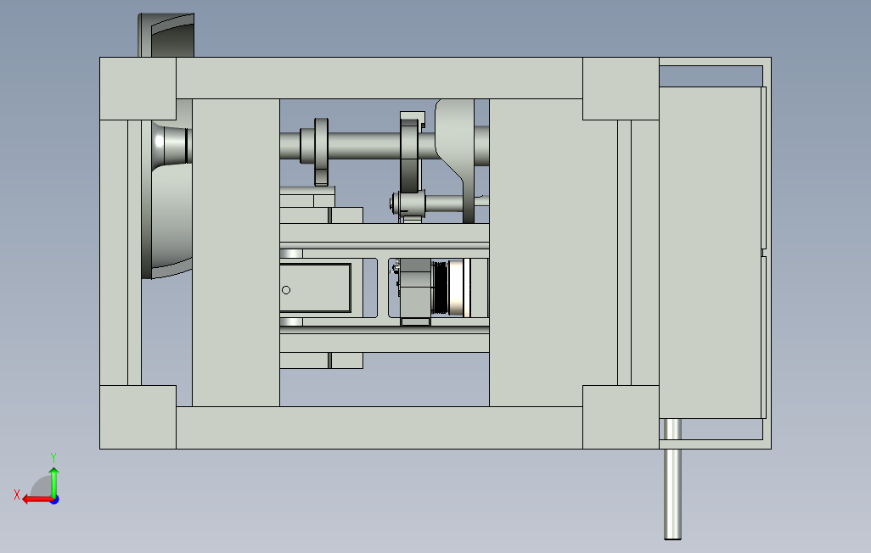Select the large dish-shaped wheel on the left
This screenshot has height=553, width=871.
pos(166,200)
